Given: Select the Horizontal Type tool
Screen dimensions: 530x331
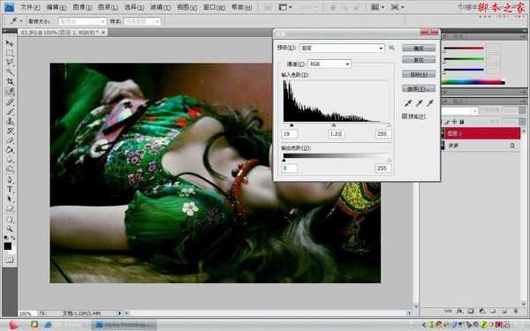Looking at the screenshot, I should (10, 189).
